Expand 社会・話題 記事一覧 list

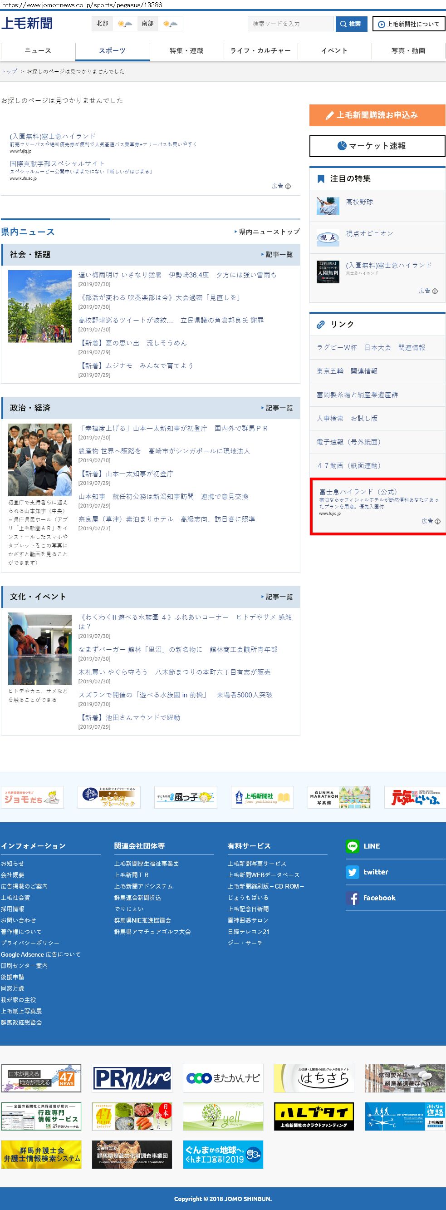point(279,255)
